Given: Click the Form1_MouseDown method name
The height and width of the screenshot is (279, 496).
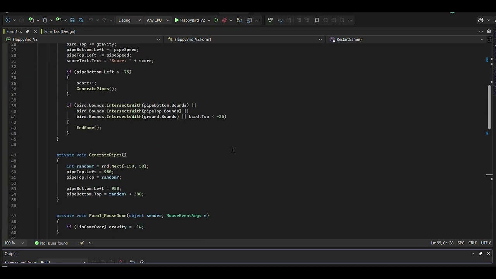Looking at the screenshot, I should [108, 215].
